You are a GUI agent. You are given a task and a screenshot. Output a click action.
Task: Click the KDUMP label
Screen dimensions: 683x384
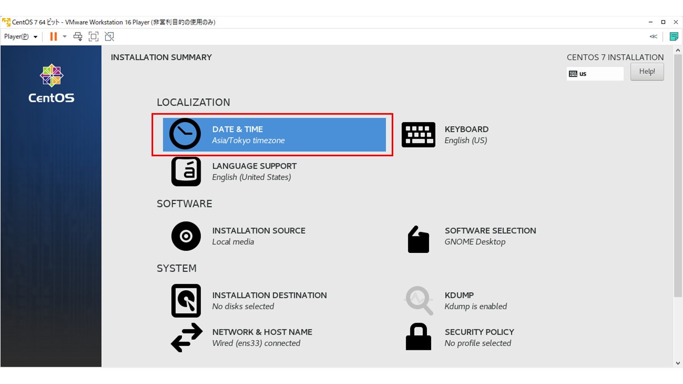pyautogui.click(x=459, y=295)
